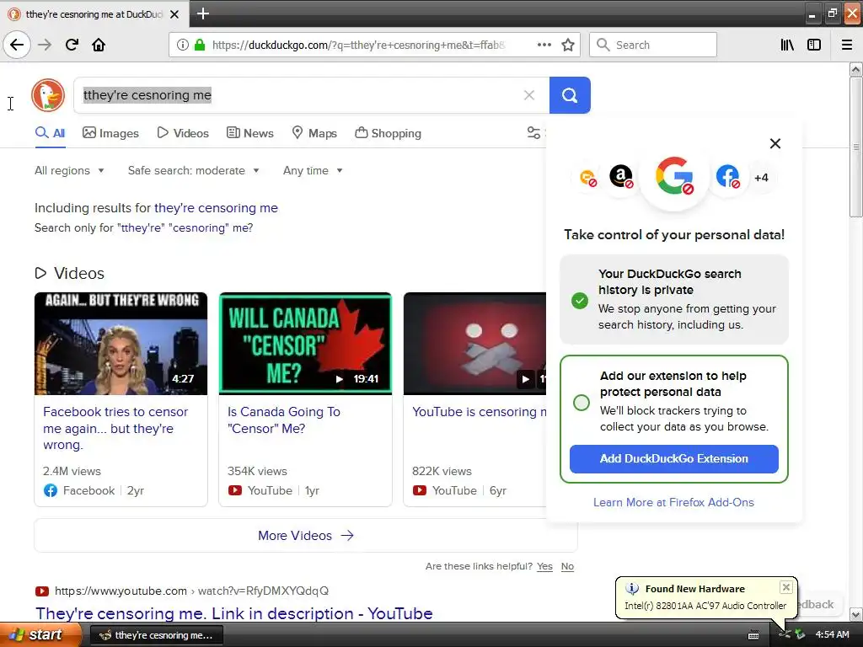Screen dimensions: 863x647
Task: Switch to the Images tab
Action: tap(110, 133)
